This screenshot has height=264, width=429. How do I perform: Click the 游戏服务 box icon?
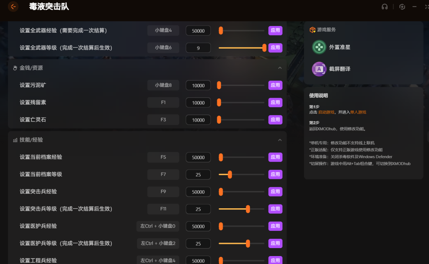[312, 30]
